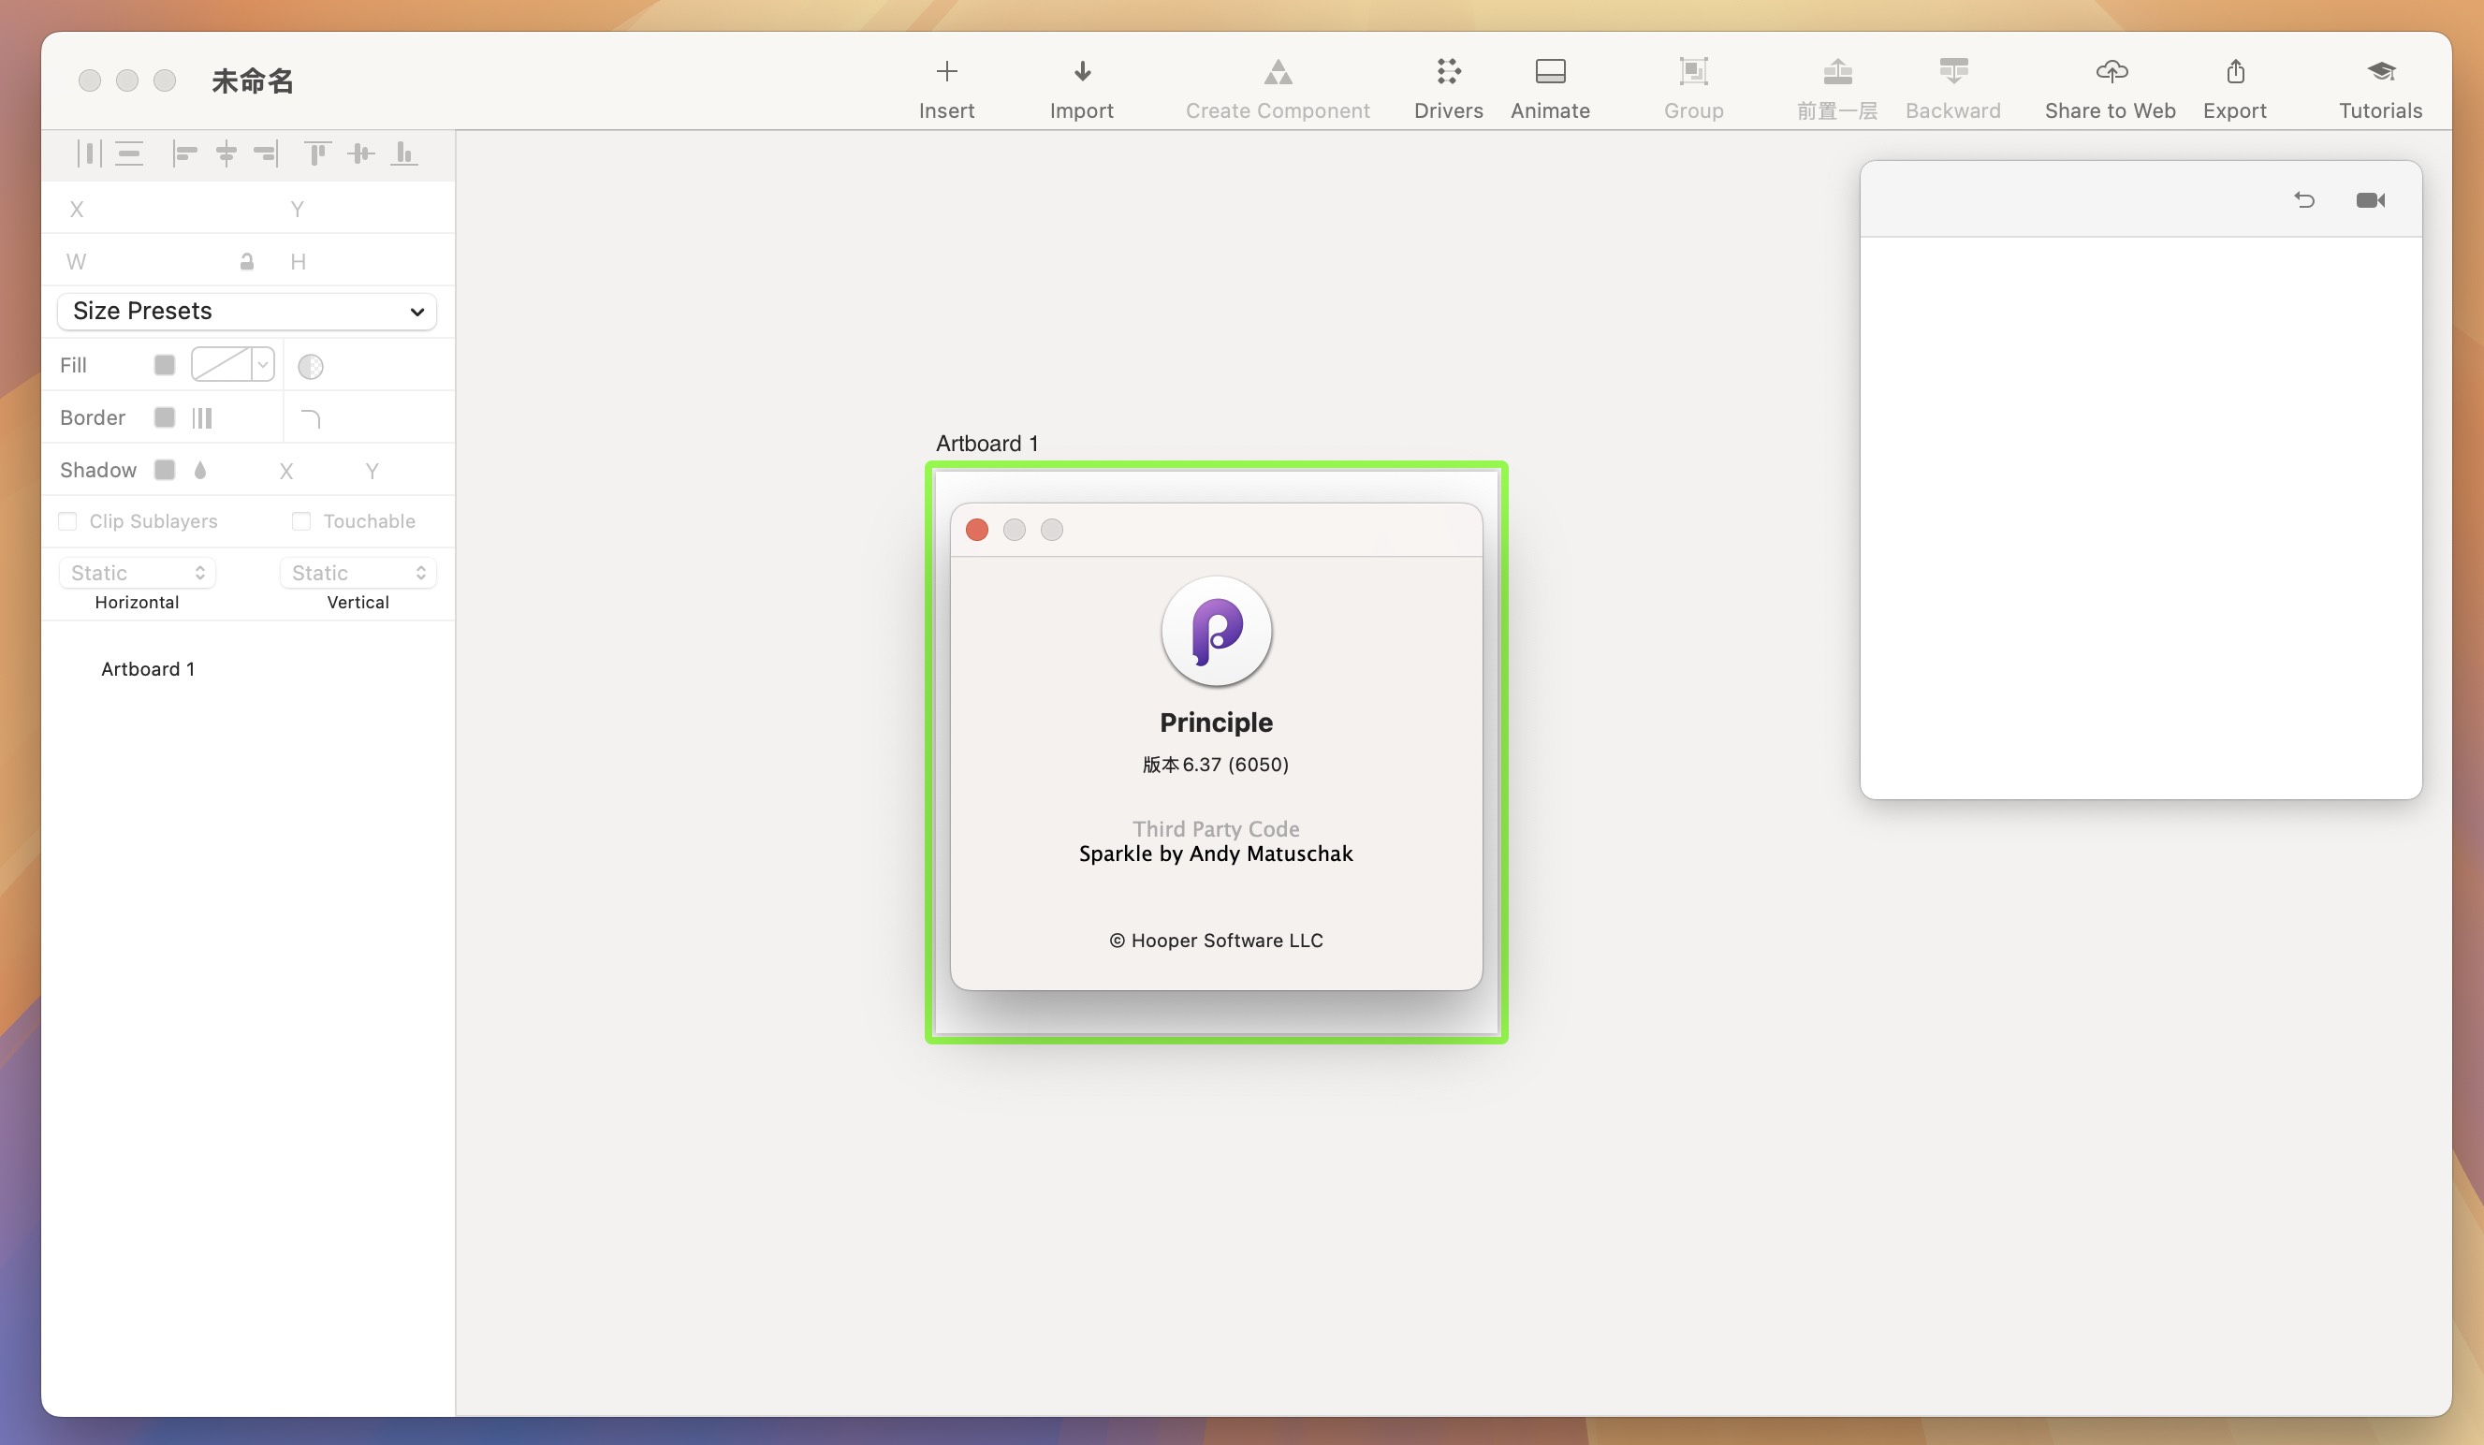Click the Artboard 1 title above canvas
Image resolution: width=2484 pixels, height=1445 pixels.
986,444
